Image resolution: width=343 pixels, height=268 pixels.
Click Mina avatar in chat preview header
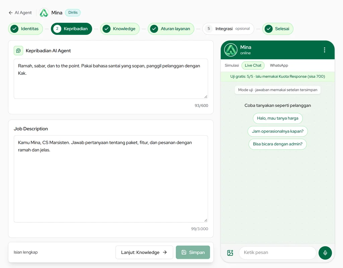pos(230,50)
